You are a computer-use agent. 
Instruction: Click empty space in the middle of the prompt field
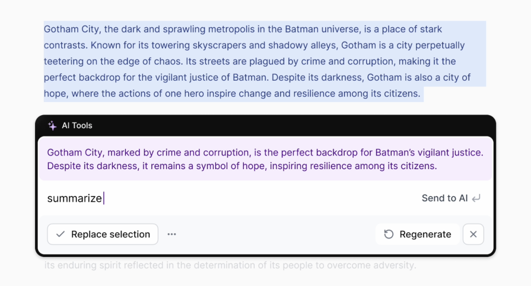click(x=257, y=198)
